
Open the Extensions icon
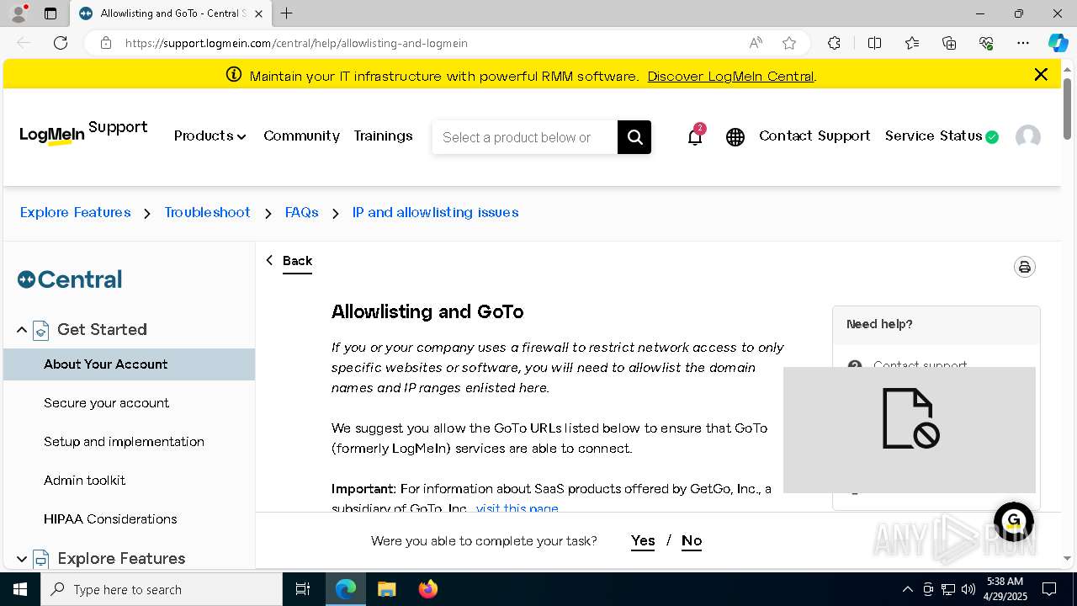[x=834, y=43]
